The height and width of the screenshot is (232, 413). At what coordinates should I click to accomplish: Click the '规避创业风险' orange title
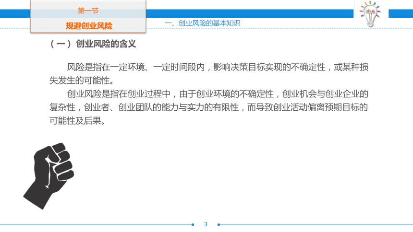coord(89,26)
